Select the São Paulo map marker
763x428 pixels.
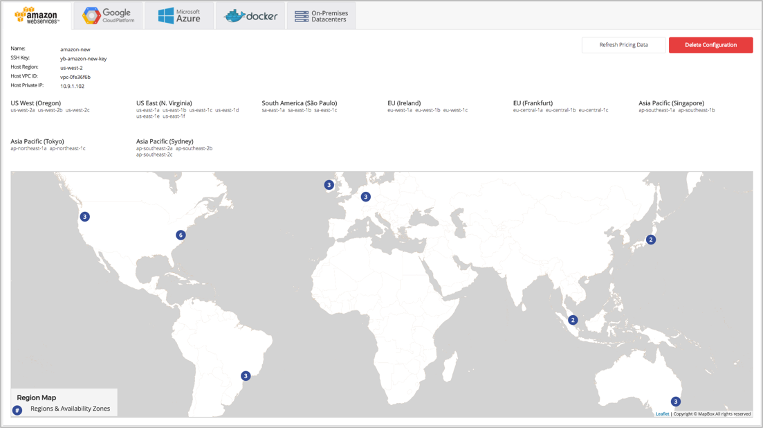[x=245, y=375]
